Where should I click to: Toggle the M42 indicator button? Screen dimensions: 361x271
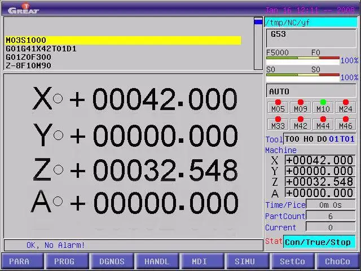click(x=301, y=124)
